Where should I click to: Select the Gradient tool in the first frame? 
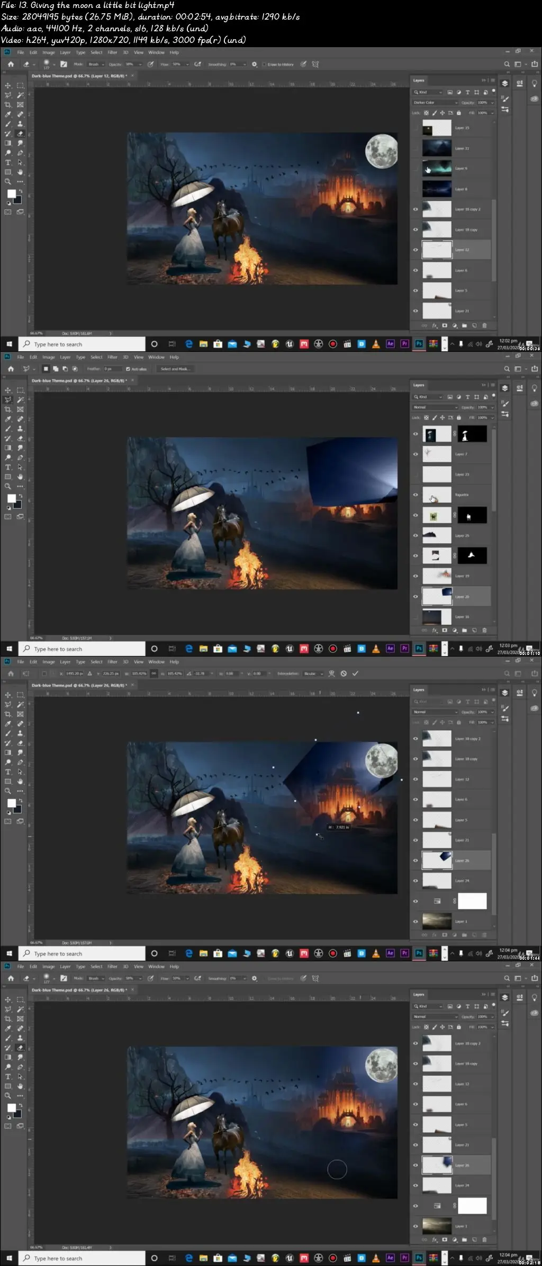[x=8, y=143]
